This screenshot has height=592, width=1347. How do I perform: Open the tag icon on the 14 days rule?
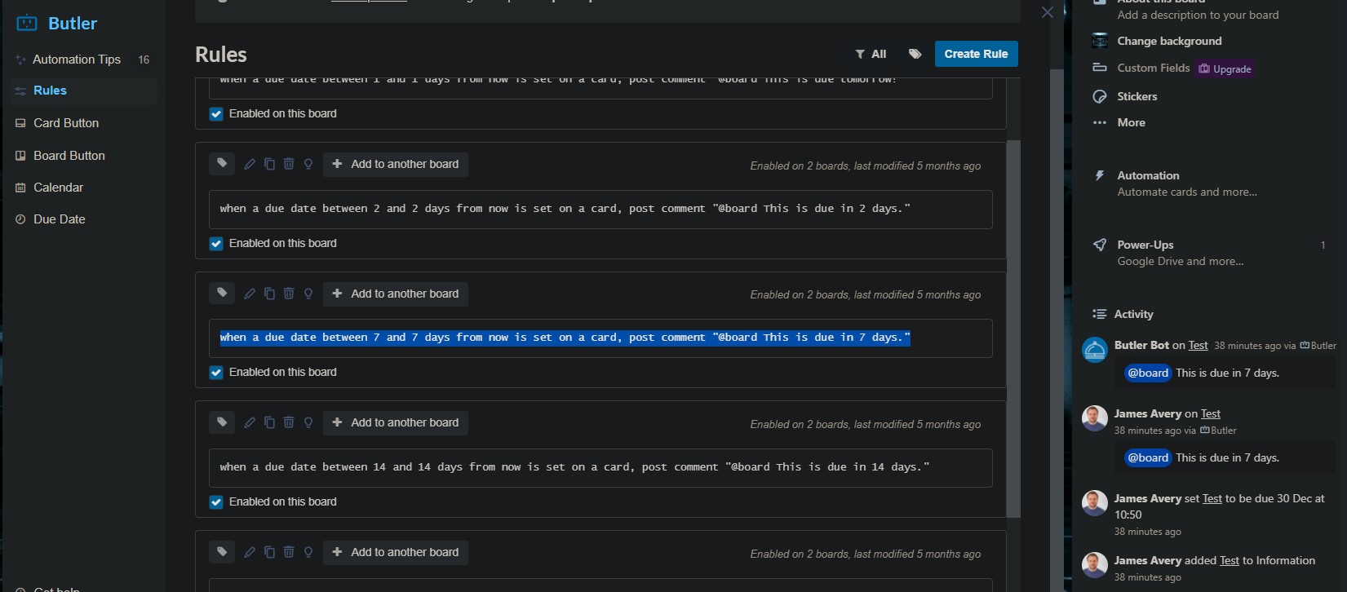[222, 422]
